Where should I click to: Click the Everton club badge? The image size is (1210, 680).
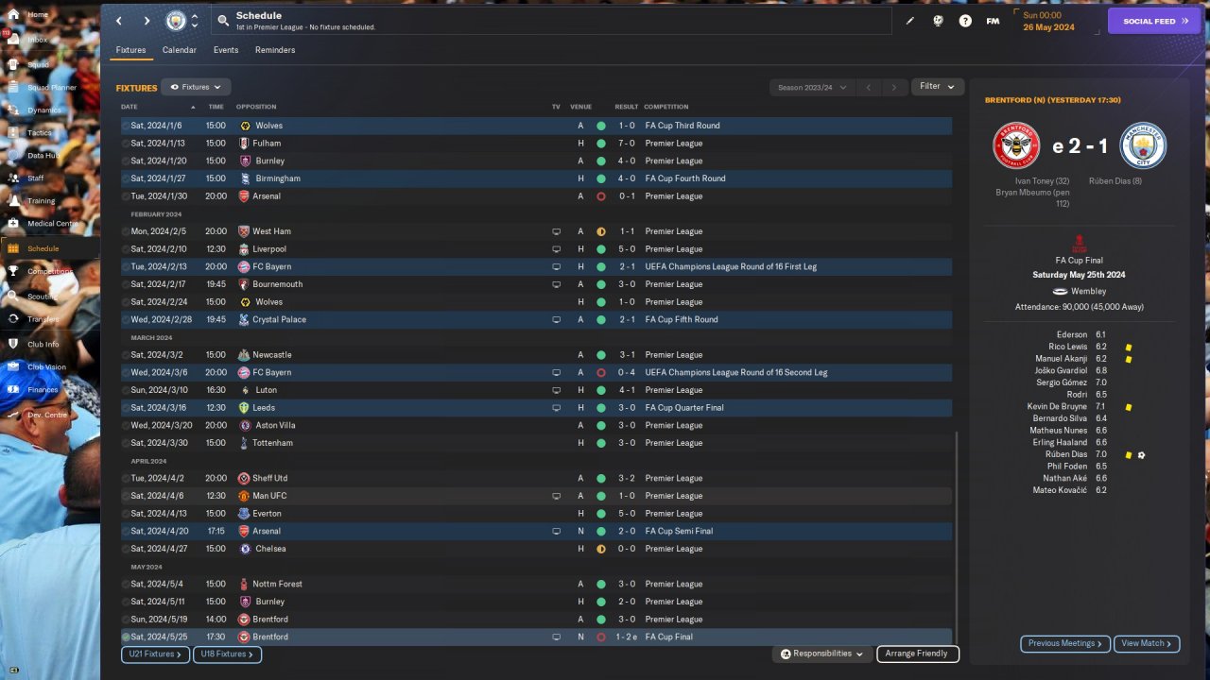(x=243, y=514)
